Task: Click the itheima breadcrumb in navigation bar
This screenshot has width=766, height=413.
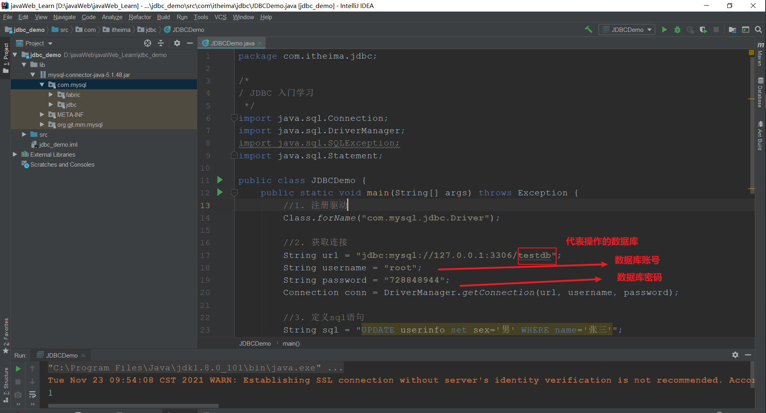Action: (x=116, y=30)
